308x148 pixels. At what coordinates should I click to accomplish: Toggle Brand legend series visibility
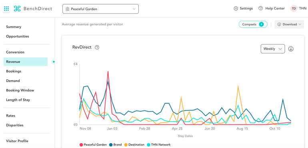pos(115,145)
